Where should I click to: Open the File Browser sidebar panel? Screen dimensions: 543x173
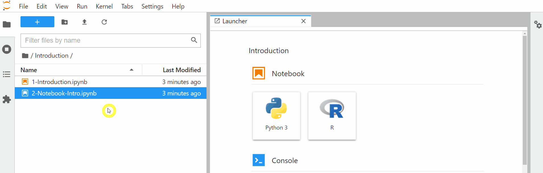tap(7, 24)
